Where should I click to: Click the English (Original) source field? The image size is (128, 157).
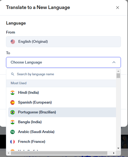coord(63,42)
